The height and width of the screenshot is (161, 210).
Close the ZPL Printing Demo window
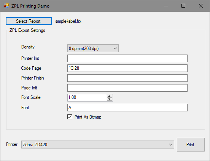[200, 6]
